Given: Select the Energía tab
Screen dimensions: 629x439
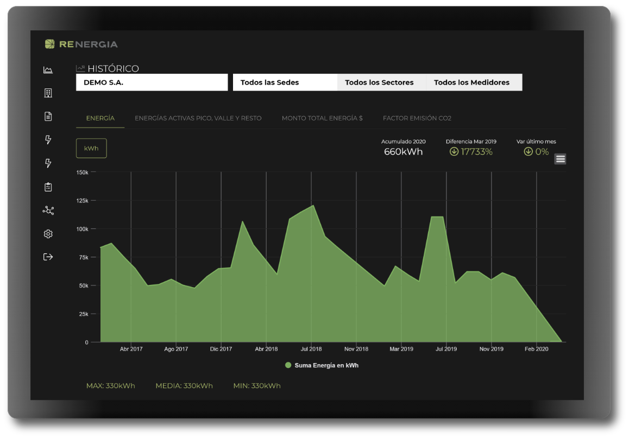Looking at the screenshot, I should [100, 118].
